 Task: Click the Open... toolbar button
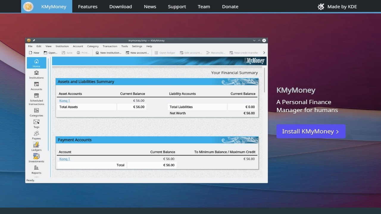coord(51,53)
